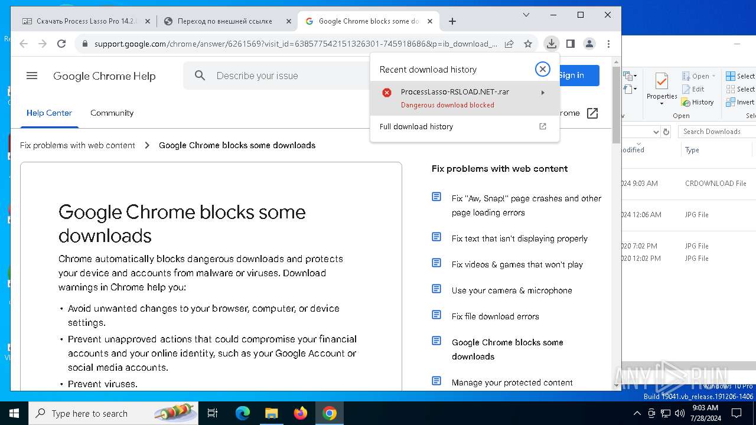Select the ProcessLasso-RSLOAD.NET-.rar download entry
756x425 pixels.
[x=465, y=98]
